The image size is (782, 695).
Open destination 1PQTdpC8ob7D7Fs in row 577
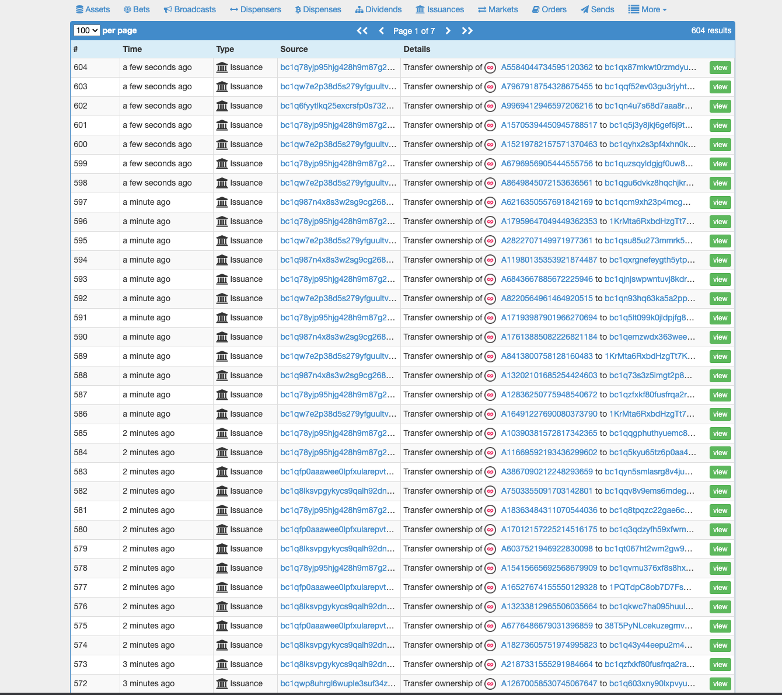[651, 587]
